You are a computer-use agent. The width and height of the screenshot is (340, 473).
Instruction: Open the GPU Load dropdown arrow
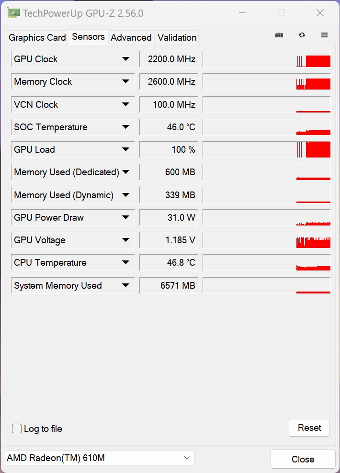pyautogui.click(x=125, y=149)
